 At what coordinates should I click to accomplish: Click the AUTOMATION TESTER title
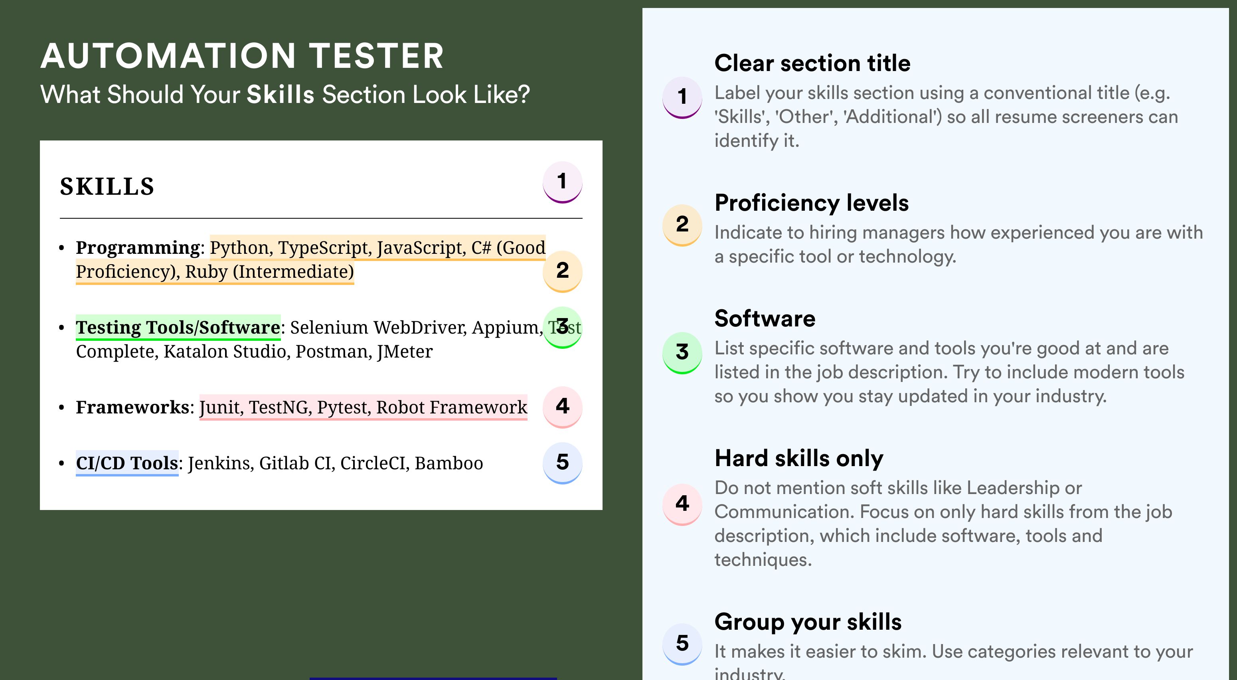coord(243,56)
